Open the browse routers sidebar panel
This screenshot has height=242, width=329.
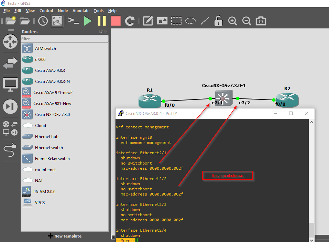point(10,41)
